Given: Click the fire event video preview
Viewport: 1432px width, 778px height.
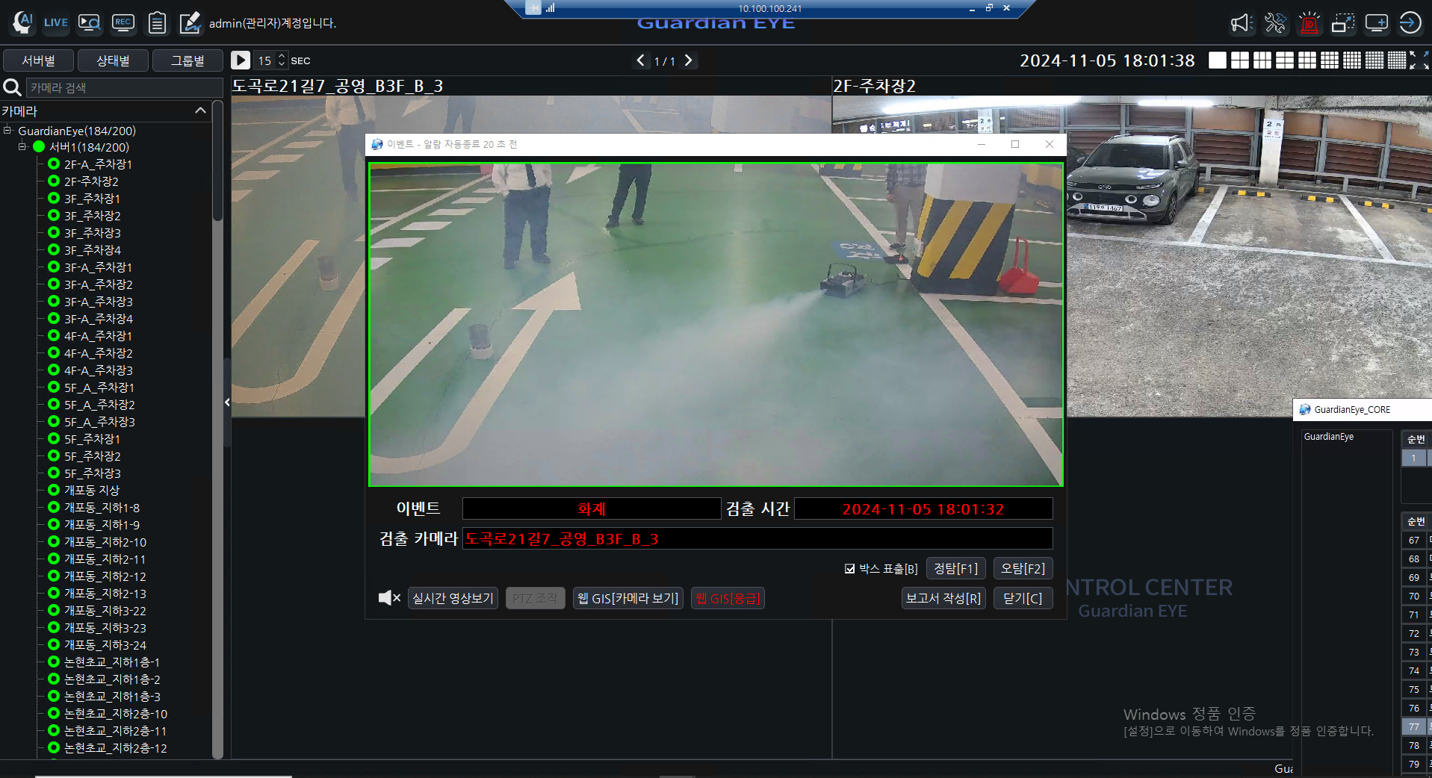Looking at the screenshot, I should pyautogui.click(x=716, y=324).
